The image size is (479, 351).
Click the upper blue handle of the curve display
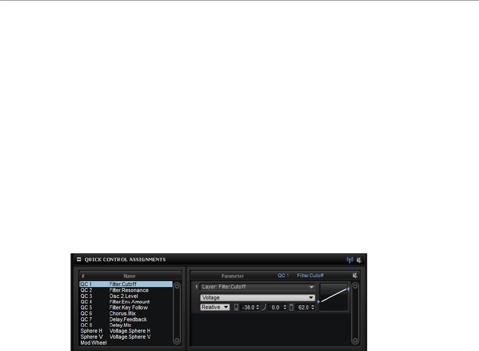point(348,289)
